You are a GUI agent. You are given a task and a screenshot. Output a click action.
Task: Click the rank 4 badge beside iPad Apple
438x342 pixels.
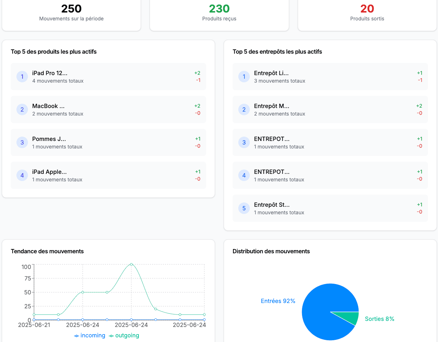pos(22,175)
